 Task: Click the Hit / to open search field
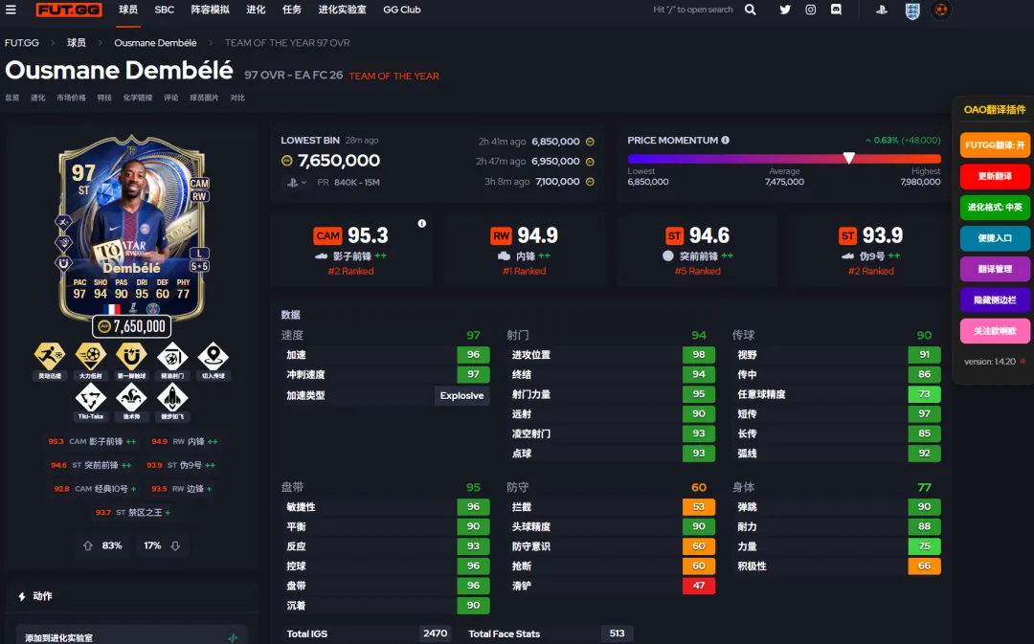tap(693, 10)
